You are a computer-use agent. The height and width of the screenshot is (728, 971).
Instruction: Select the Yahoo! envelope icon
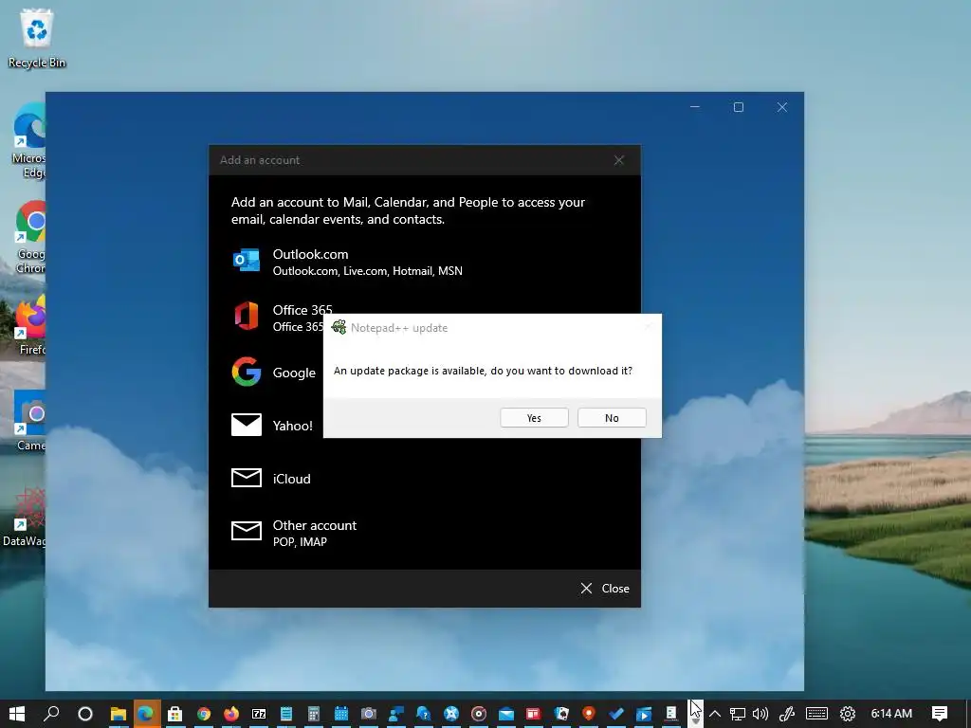click(x=246, y=426)
